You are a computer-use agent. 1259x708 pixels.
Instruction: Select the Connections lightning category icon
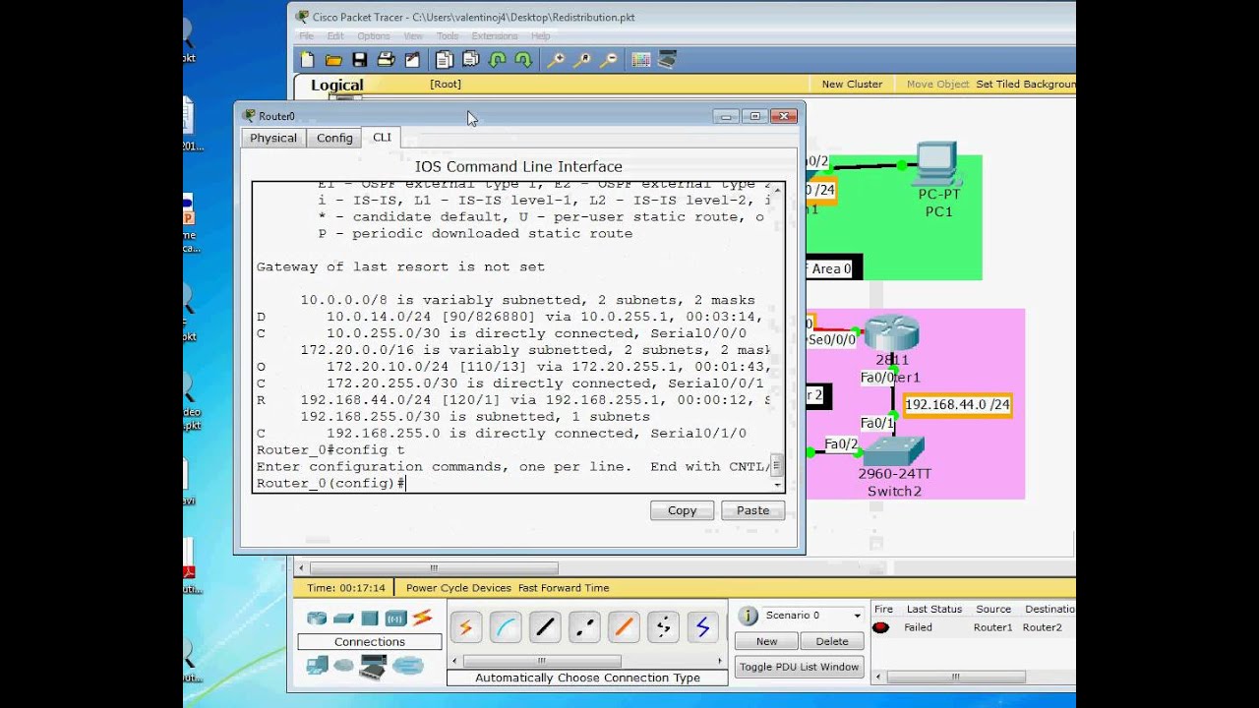pos(423,618)
